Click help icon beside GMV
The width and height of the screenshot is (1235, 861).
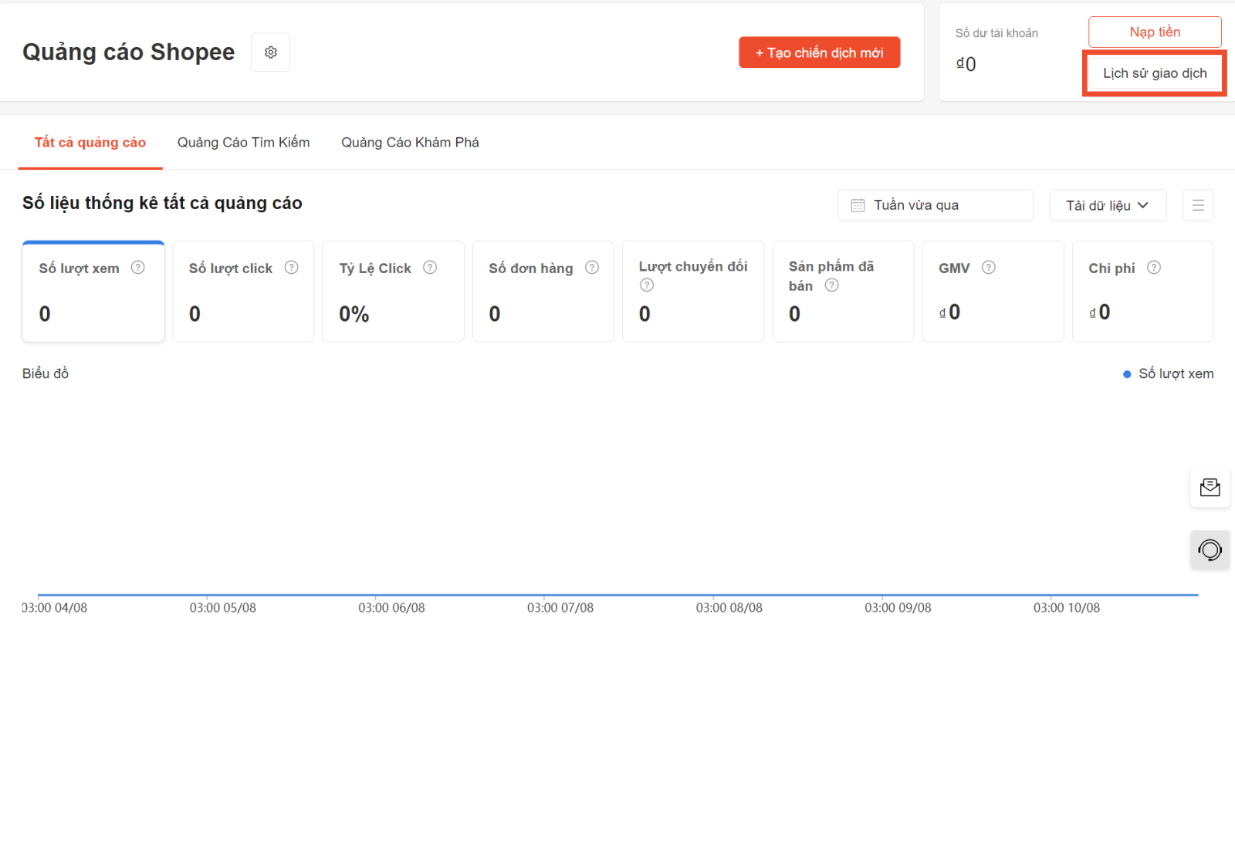(988, 268)
